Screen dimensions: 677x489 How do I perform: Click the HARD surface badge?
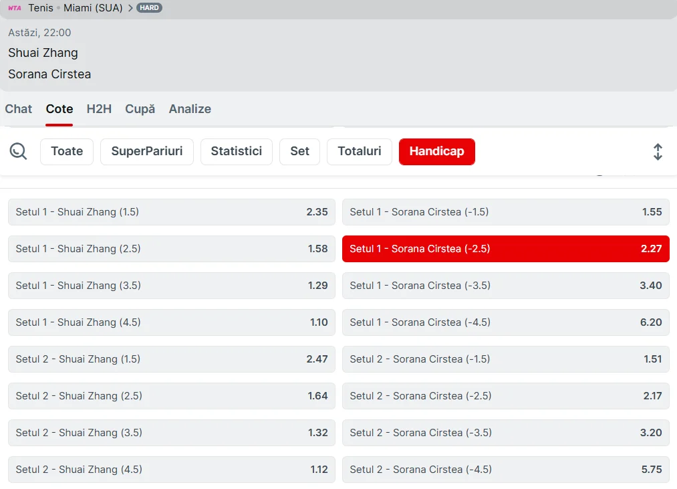[149, 8]
